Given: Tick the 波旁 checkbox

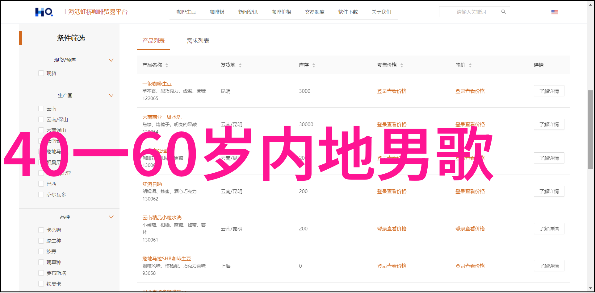Looking at the screenshot, I should (x=41, y=251).
